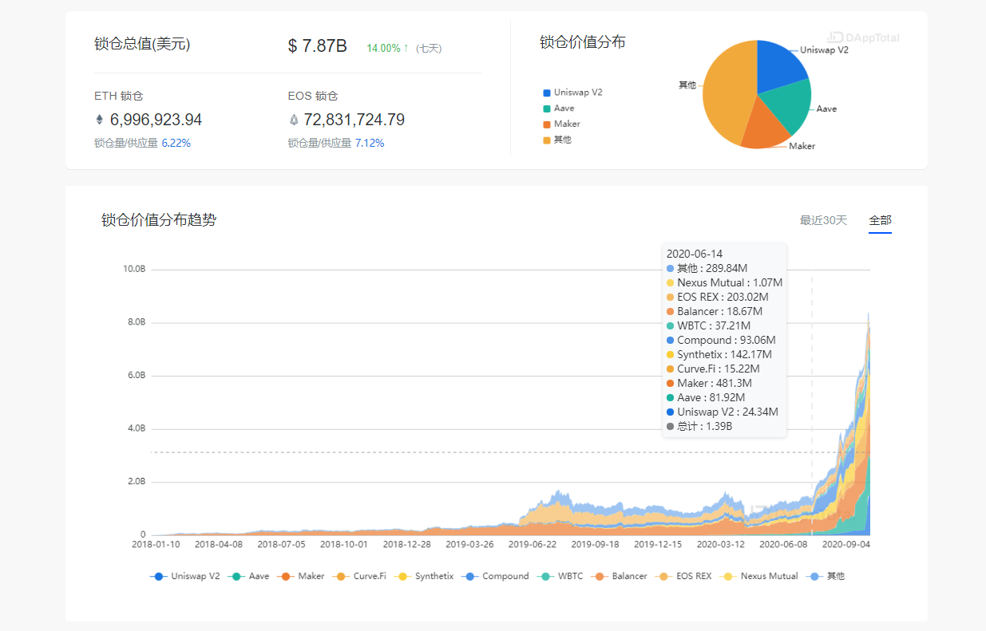This screenshot has height=631, width=986.
Task: Toggle Curve.Fi series in chart legend
Action: point(358,576)
